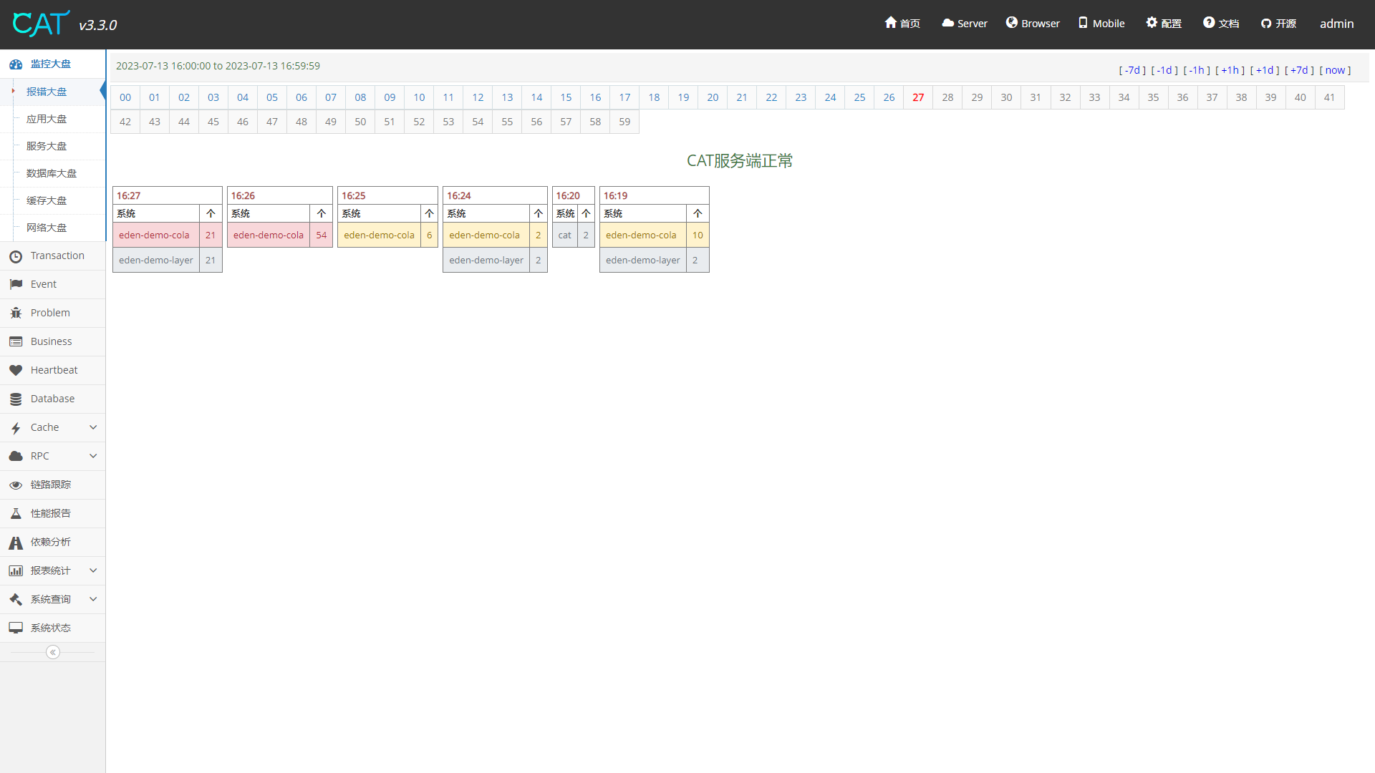The height and width of the screenshot is (773, 1375).
Task: Select minute 26 in timeline
Action: coord(889,97)
